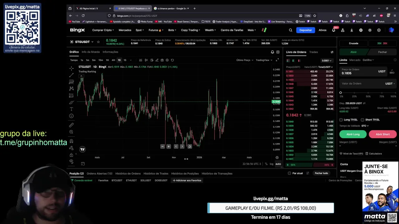Viewport: 399px width, 224px height.
Task: Open the emoji icons tool
Action: point(71,116)
